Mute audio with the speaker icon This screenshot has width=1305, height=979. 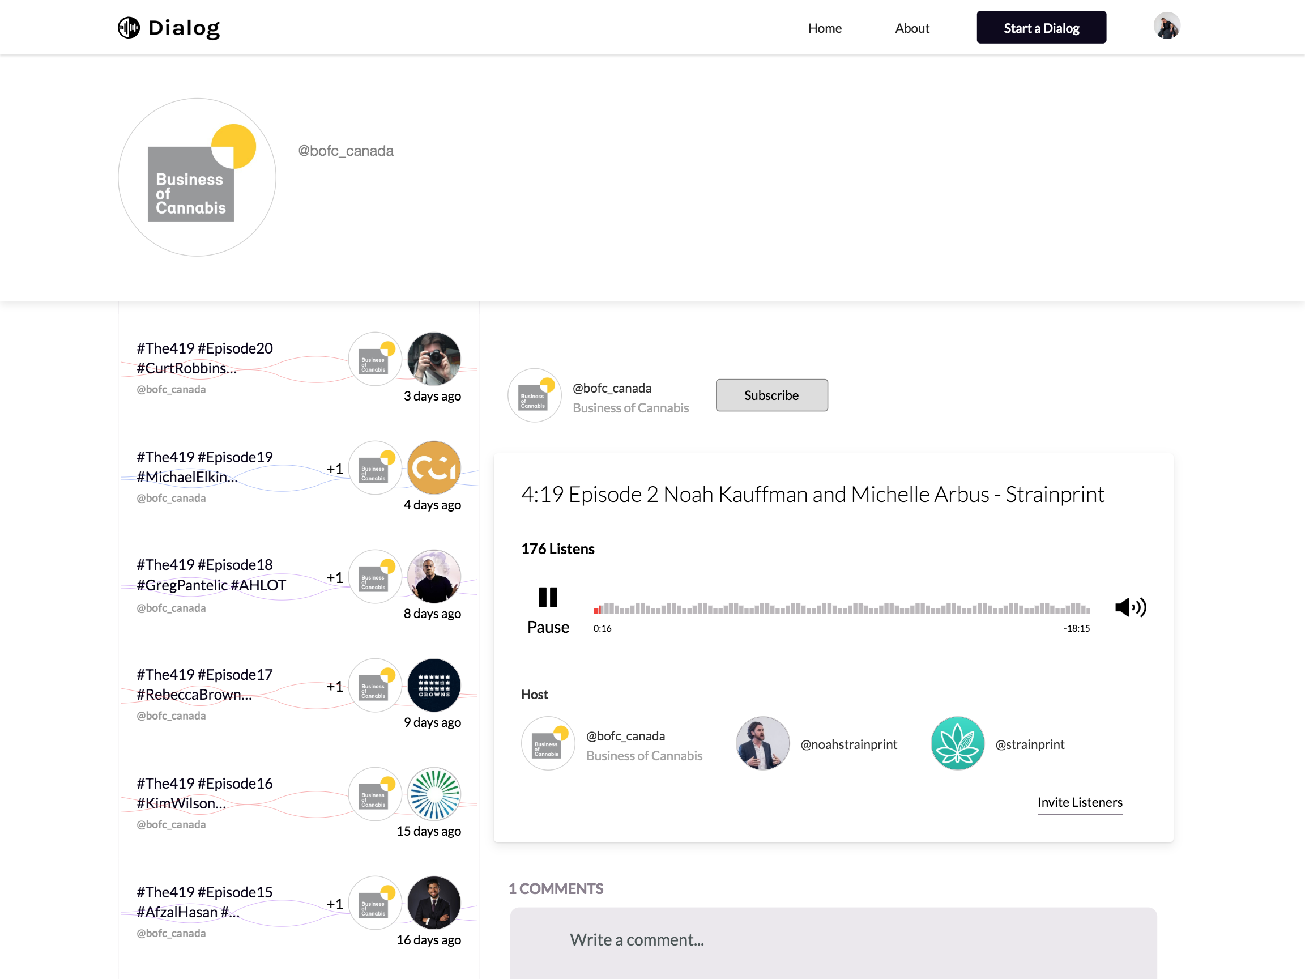1130,607
